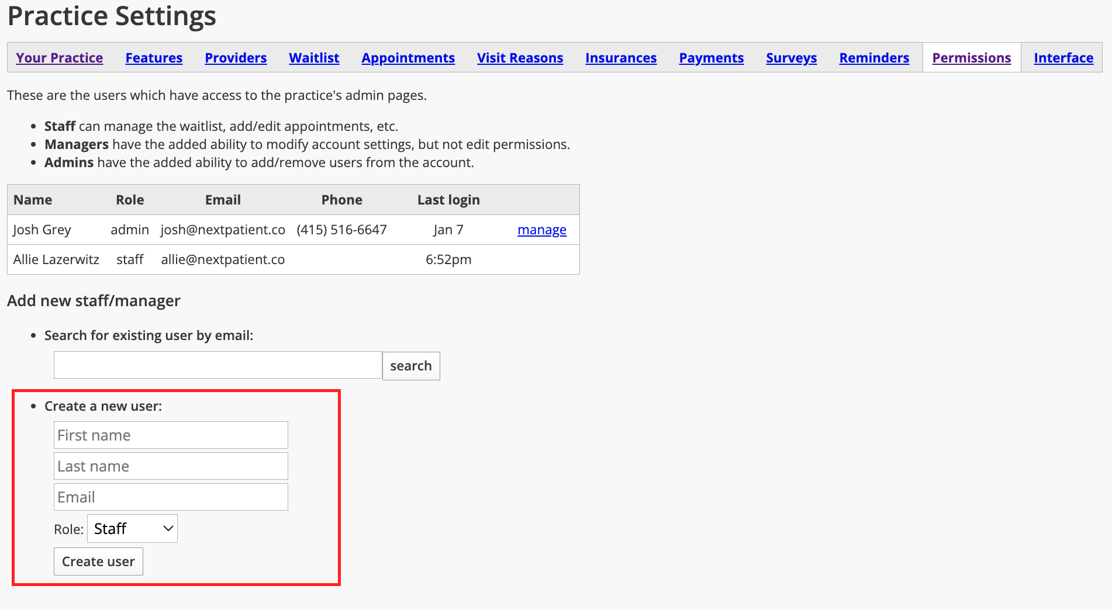Viewport: 1112px width, 610px height.
Task: Click the manage link for Josh Grey
Action: click(542, 230)
